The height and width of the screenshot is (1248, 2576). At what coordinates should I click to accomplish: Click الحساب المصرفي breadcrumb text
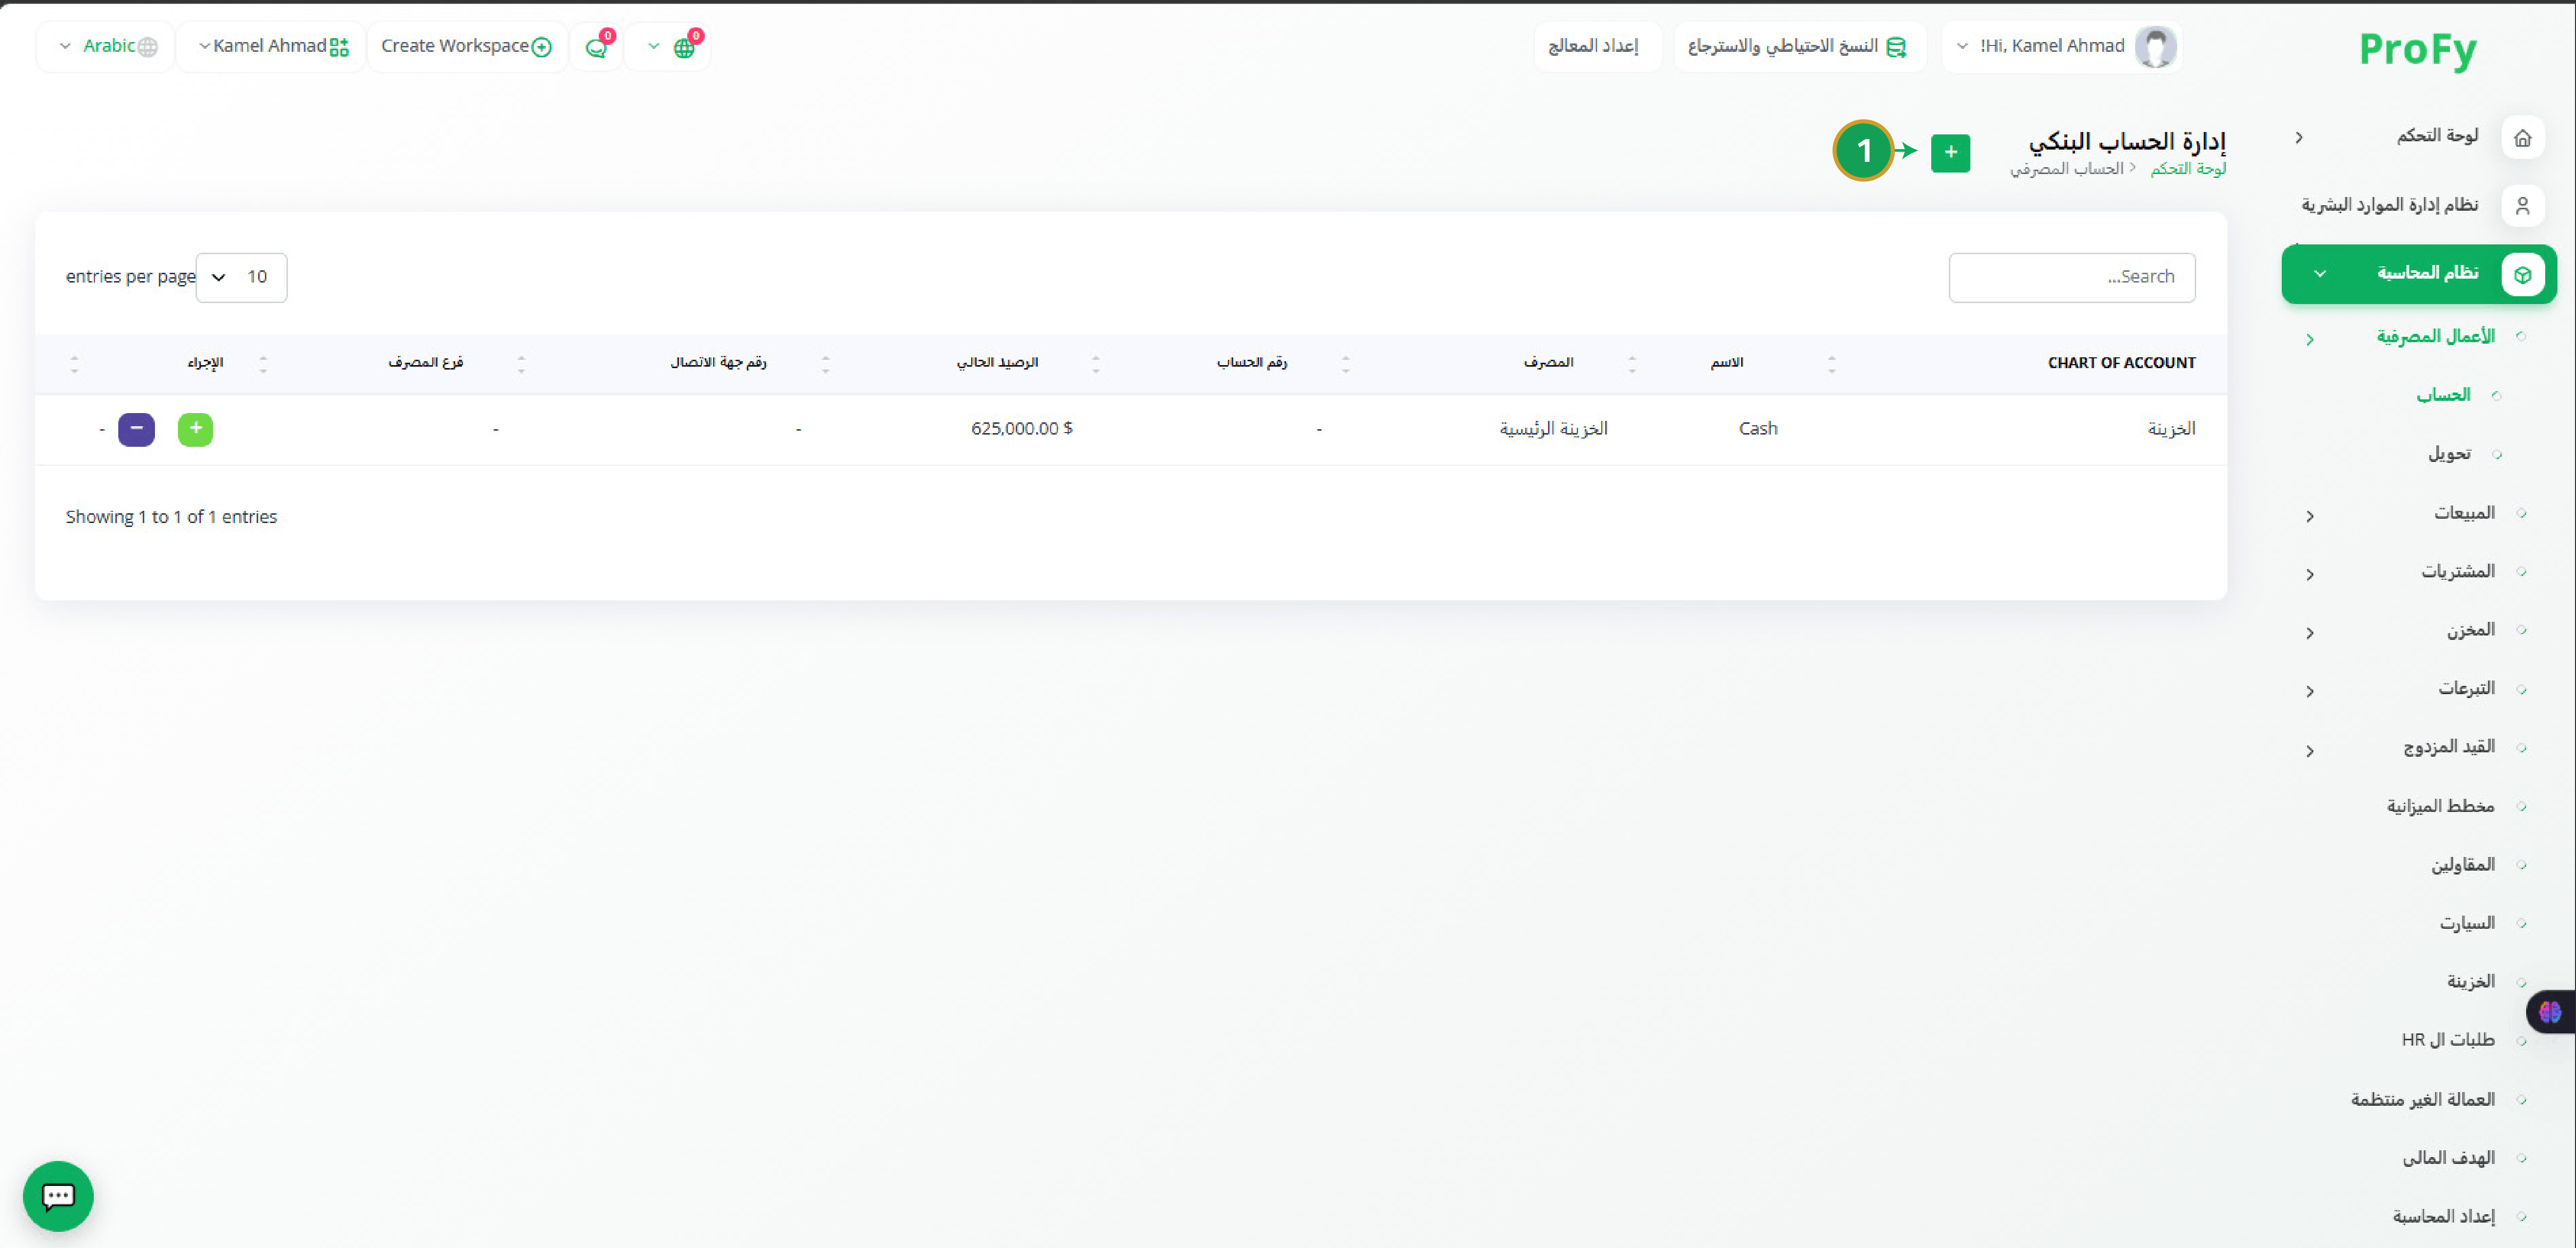point(2066,169)
